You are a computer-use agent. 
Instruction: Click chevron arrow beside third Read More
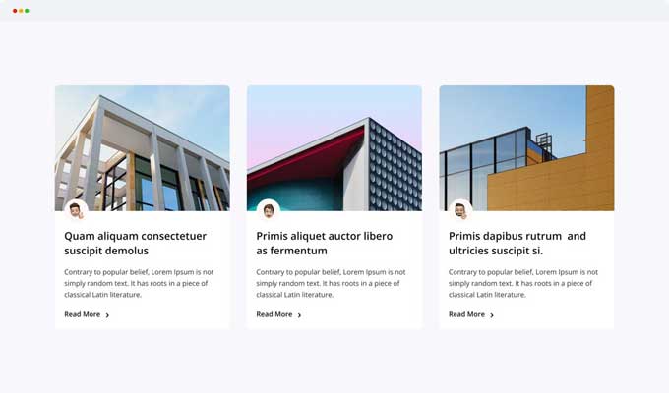[x=492, y=315]
